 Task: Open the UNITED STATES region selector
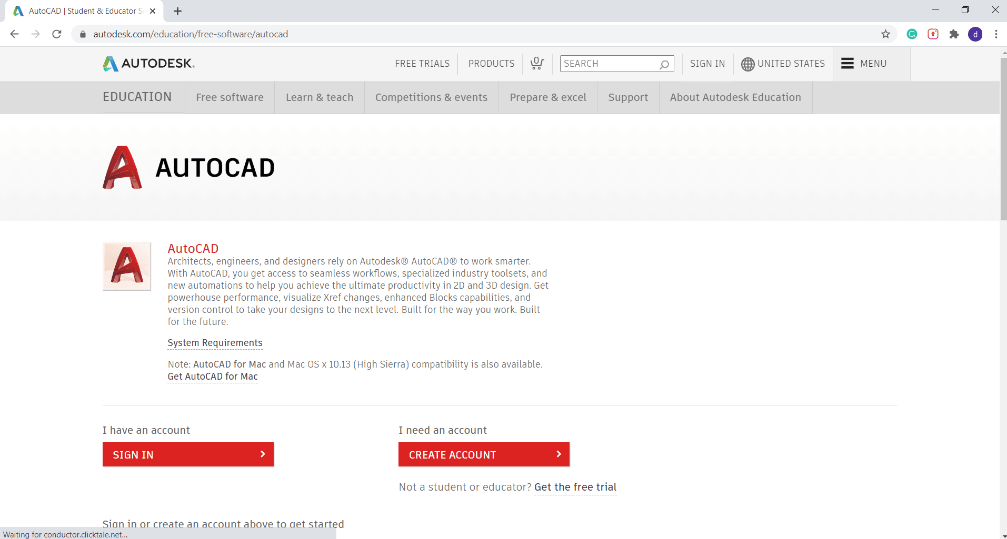coord(791,64)
